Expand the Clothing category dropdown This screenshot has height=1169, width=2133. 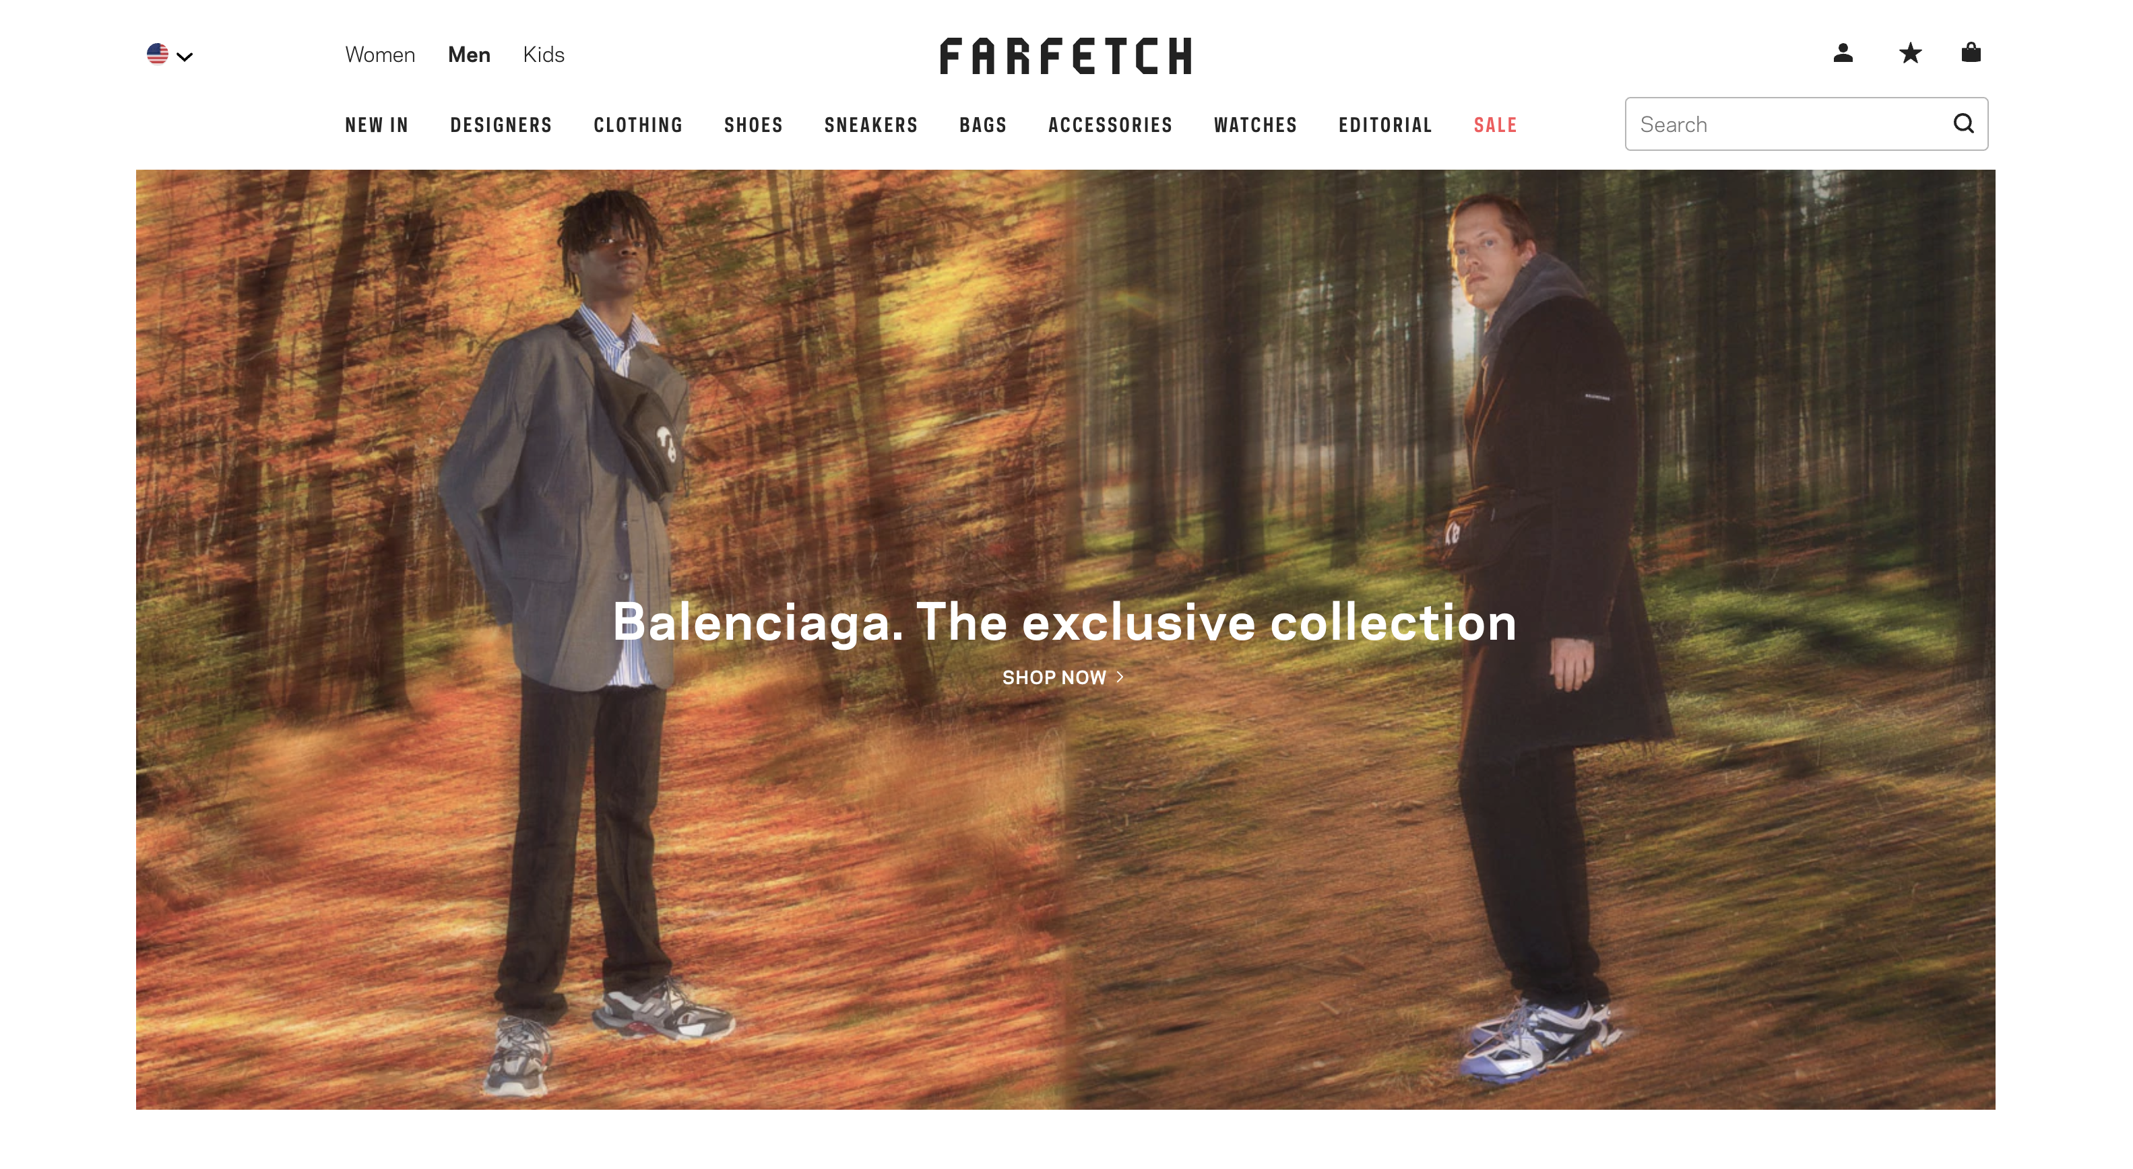pyautogui.click(x=639, y=124)
